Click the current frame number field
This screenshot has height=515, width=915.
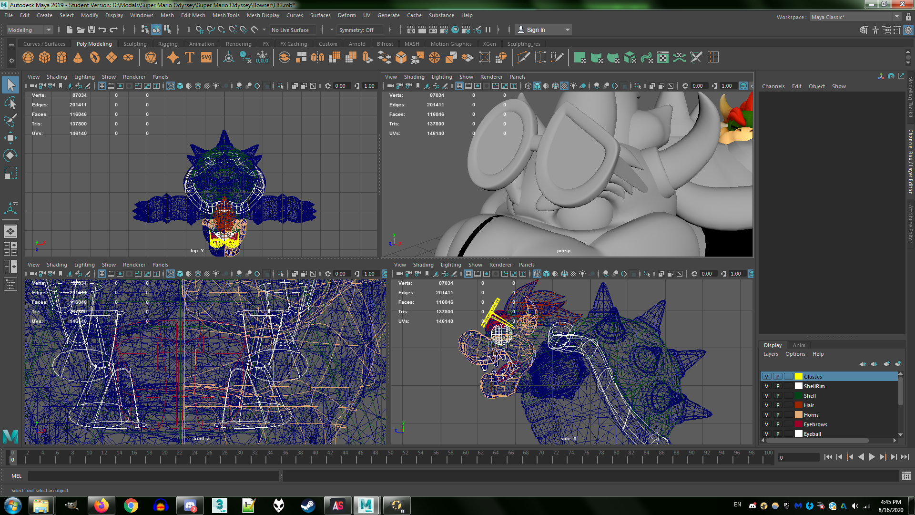(x=798, y=458)
